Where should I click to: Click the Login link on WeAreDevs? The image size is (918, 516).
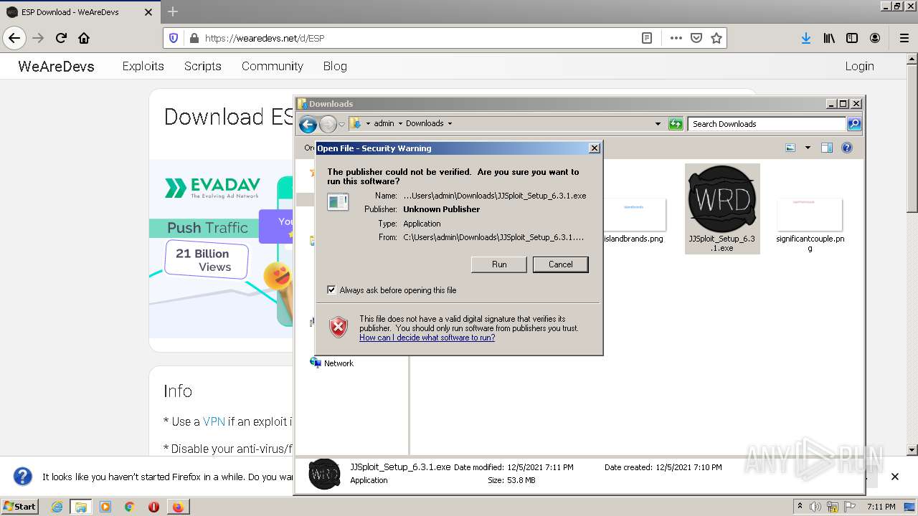click(x=859, y=66)
